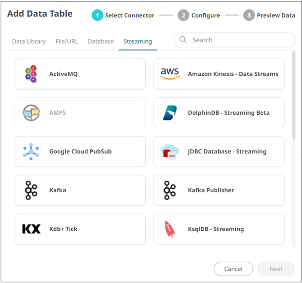Open the File/URL tab

[67, 41]
